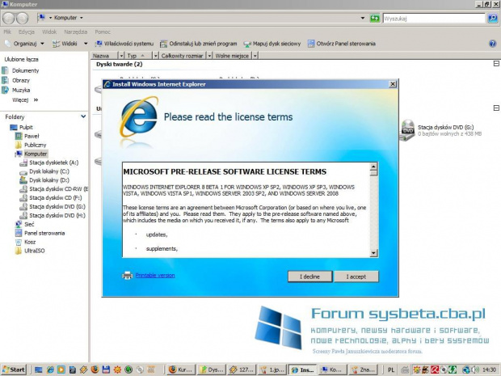Open the address bar history dropdown

coord(363,18)
